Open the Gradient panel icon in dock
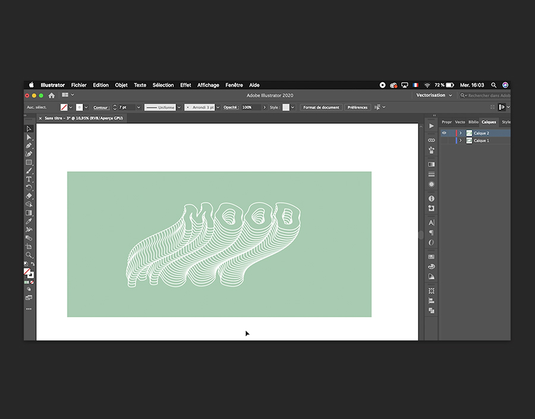This screenshot has width=535, height=419. (x=432, y=164)
